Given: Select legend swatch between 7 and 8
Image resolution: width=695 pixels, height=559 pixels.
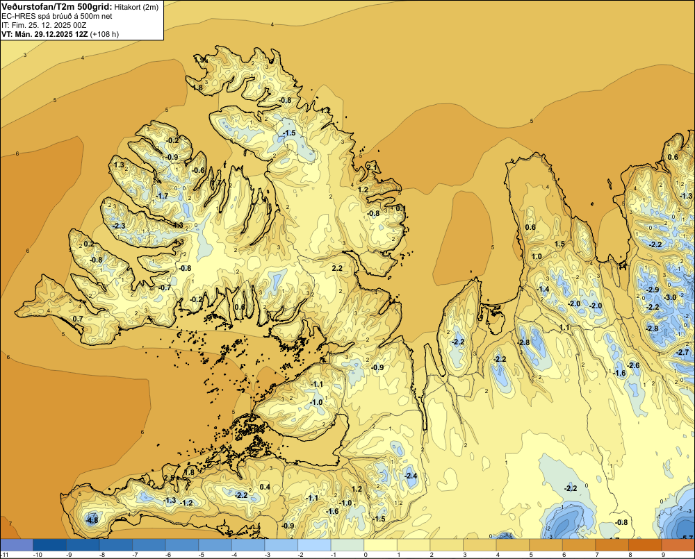Looking at the screenshot, I should [612, 545].
